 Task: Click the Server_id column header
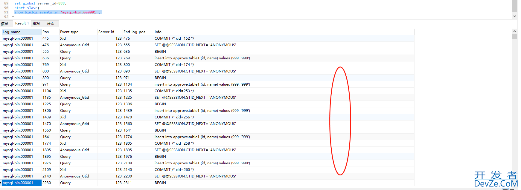click(x=110, y=32)
